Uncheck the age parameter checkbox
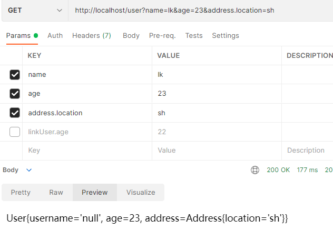 [x=15, y=94]
